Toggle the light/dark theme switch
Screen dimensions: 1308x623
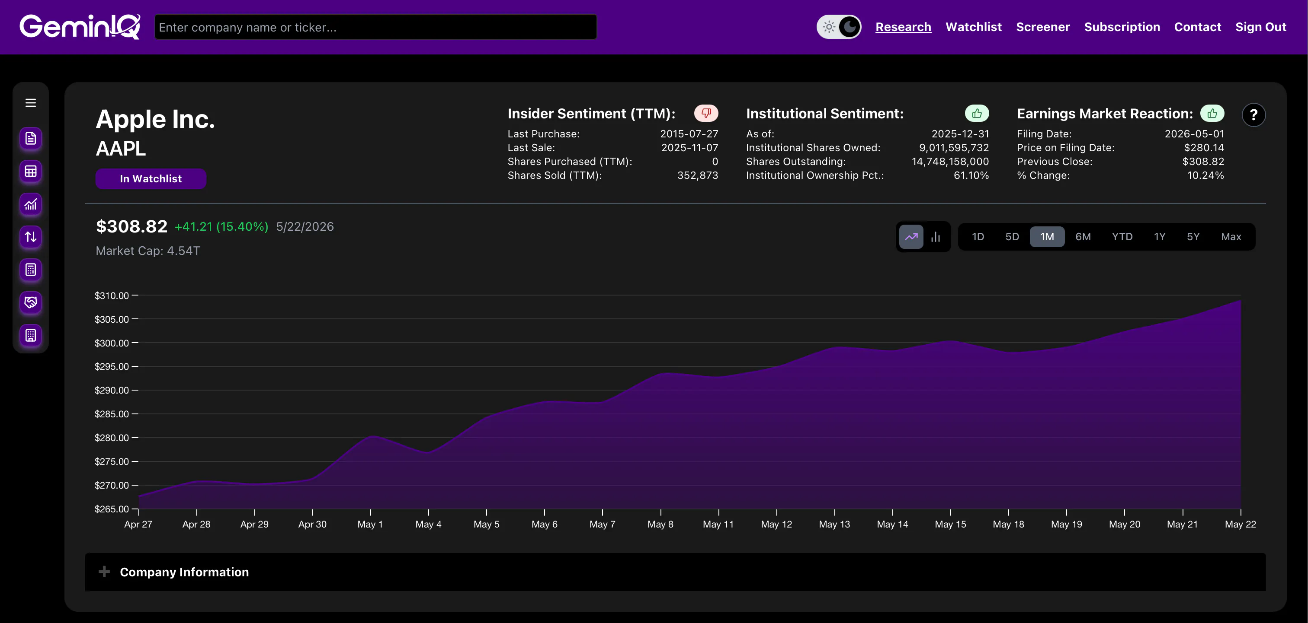point(839,27)
